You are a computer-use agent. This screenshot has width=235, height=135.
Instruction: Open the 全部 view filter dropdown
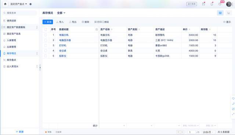61,13
